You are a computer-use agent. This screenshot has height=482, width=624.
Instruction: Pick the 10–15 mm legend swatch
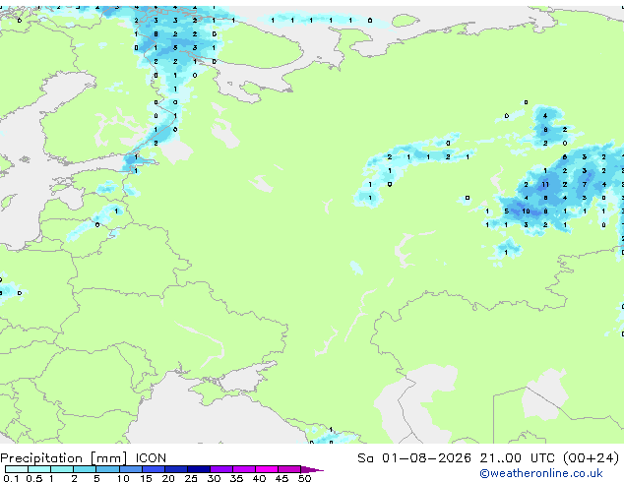click(x=130, y=469)
